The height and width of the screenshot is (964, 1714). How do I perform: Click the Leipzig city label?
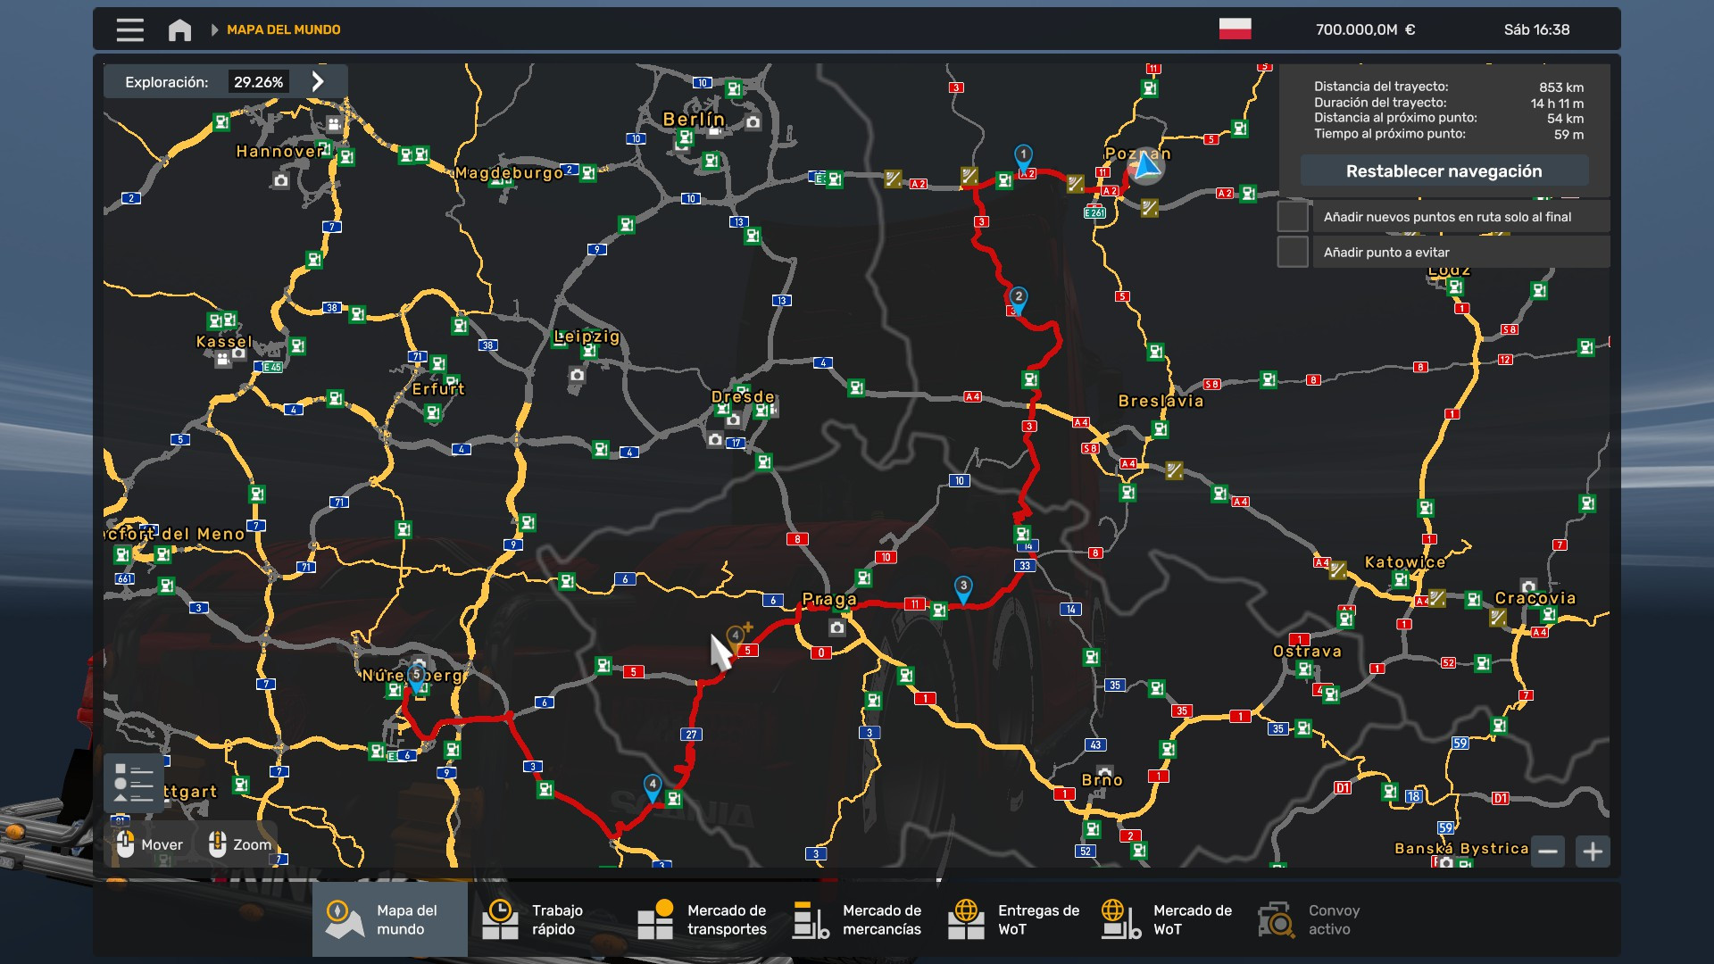tap(587, 336)
